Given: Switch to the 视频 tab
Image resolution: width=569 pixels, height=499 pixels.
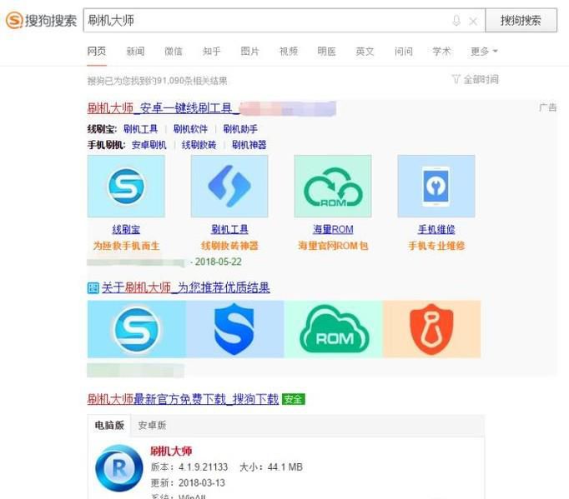Looking at the screenshot, I should click(289, 52).
